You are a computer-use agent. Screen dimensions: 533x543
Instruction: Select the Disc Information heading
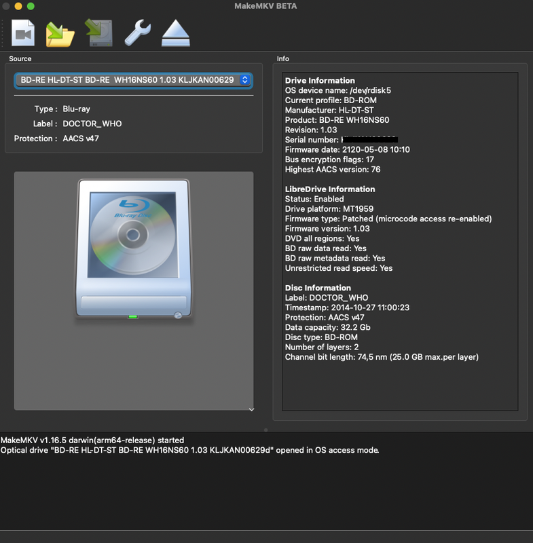(318, 288)
